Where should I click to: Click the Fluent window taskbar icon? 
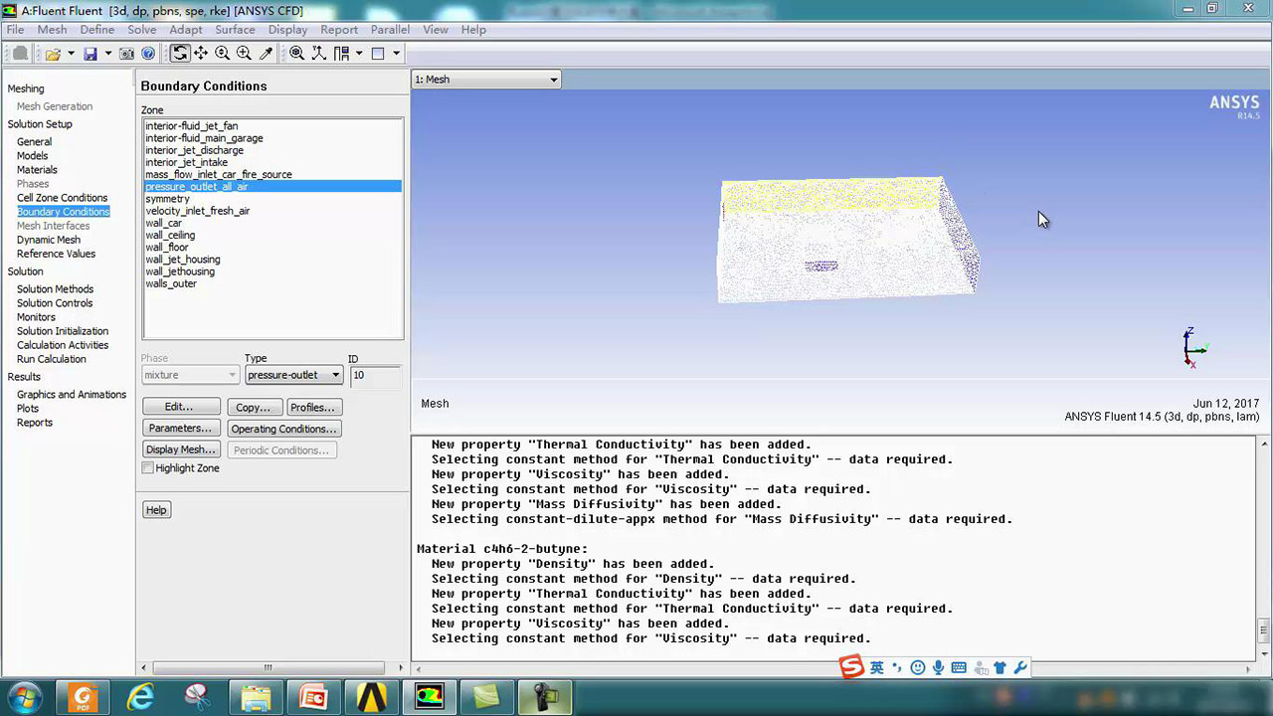point(430,697)
